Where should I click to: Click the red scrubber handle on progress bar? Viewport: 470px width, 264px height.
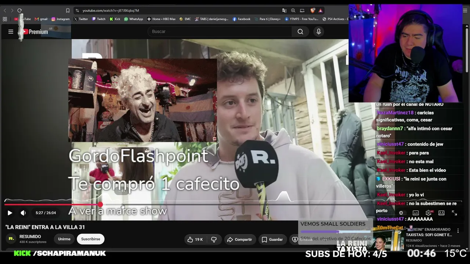(100, 204)
